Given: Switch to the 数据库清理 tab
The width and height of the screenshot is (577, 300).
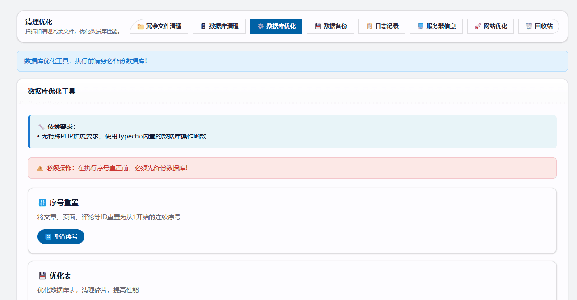Looking at the screenshot, I should point(219,26).
